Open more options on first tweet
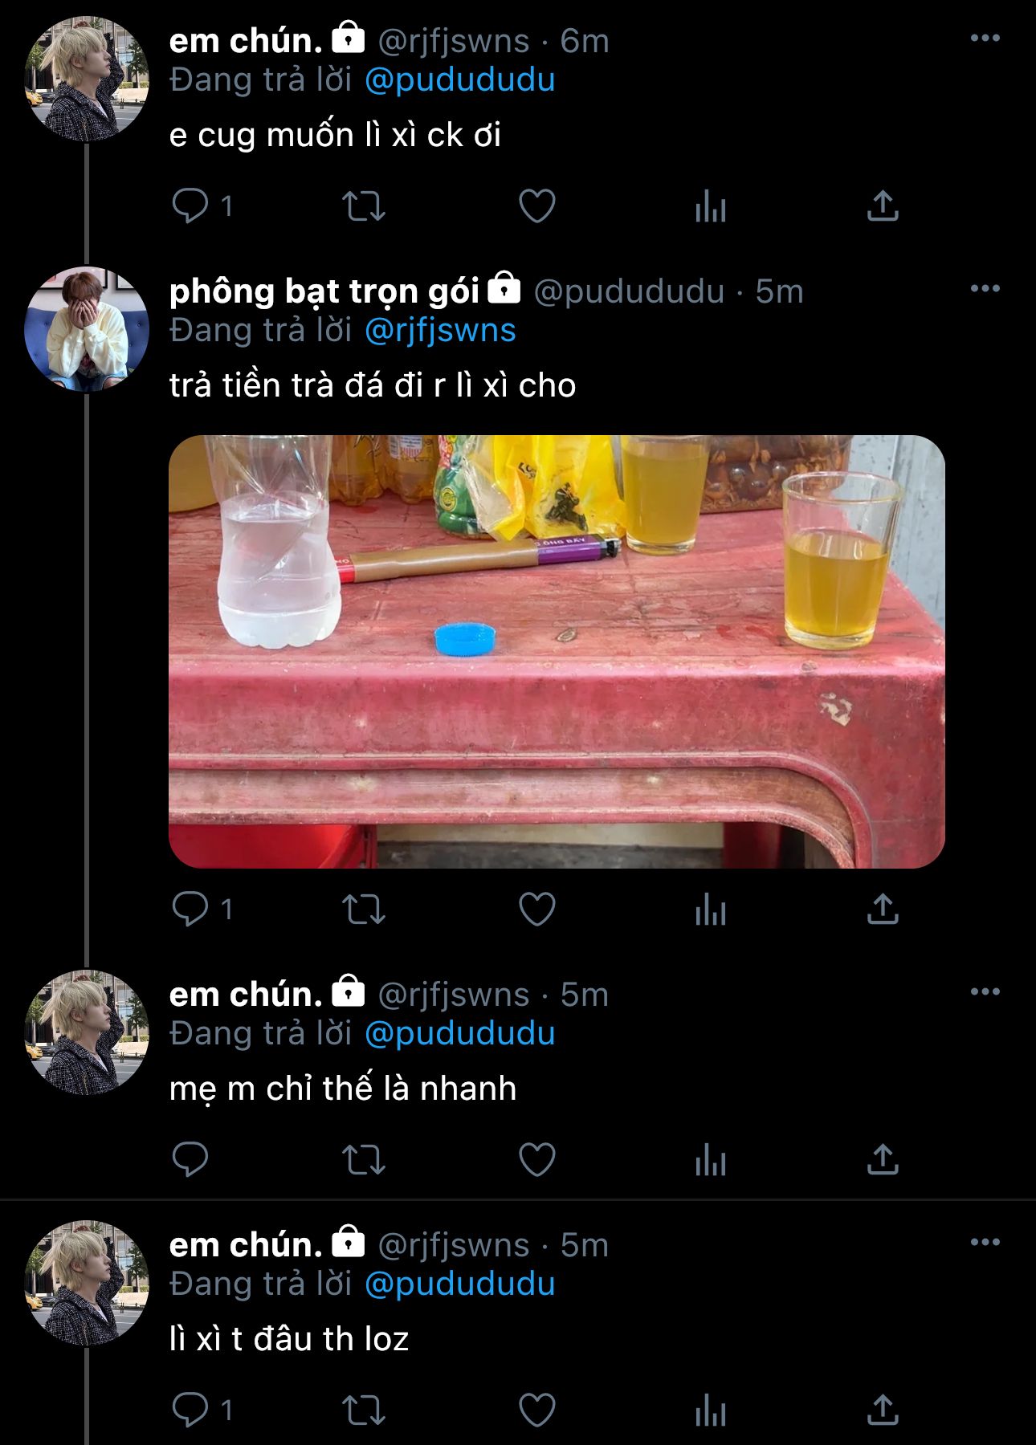1036x1445 pixels. pyautogui.click(x=985, y=38)
